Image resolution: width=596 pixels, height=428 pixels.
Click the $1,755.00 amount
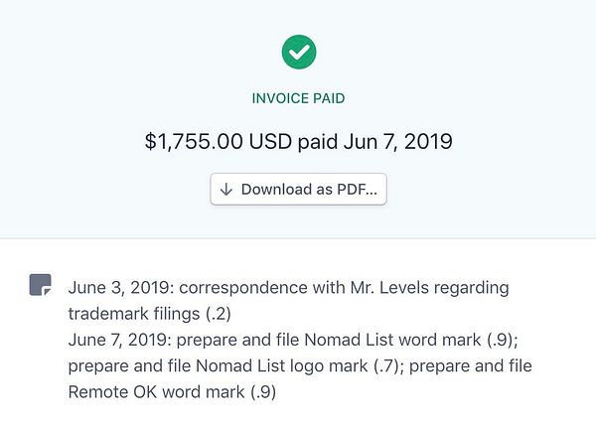click(x=193, y=142)
